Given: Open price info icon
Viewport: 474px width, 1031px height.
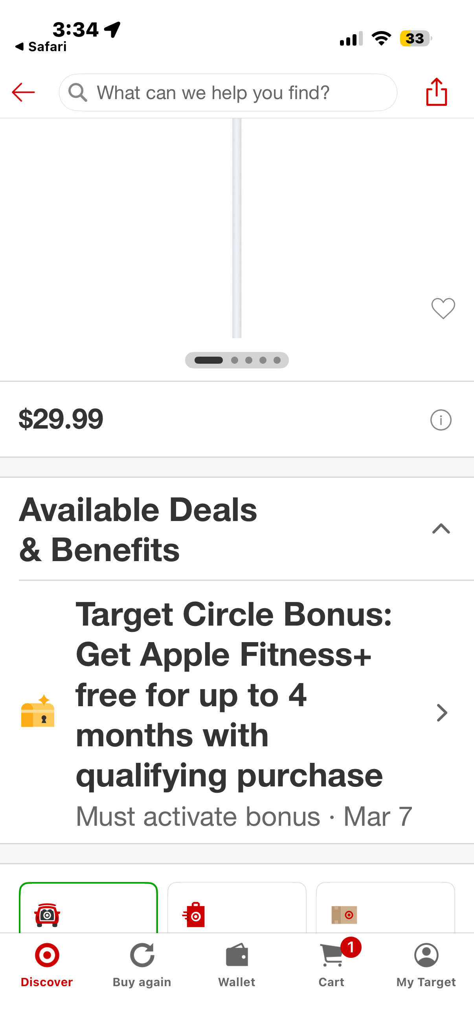Looking at the screenshot, I should (441, 420).
